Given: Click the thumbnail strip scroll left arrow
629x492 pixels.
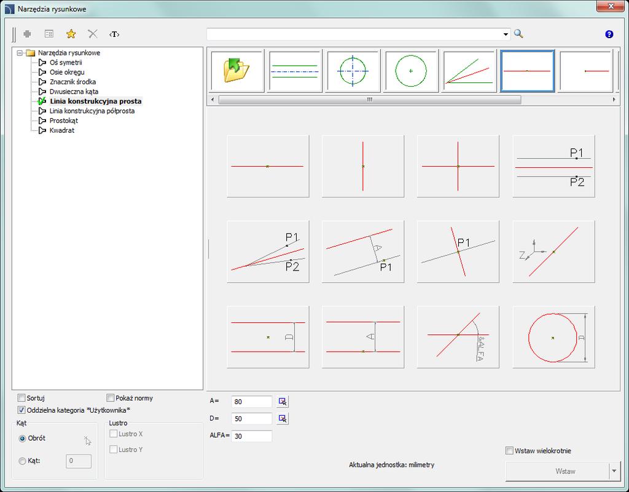Looking at the screenshot, I should click(213, 100).
